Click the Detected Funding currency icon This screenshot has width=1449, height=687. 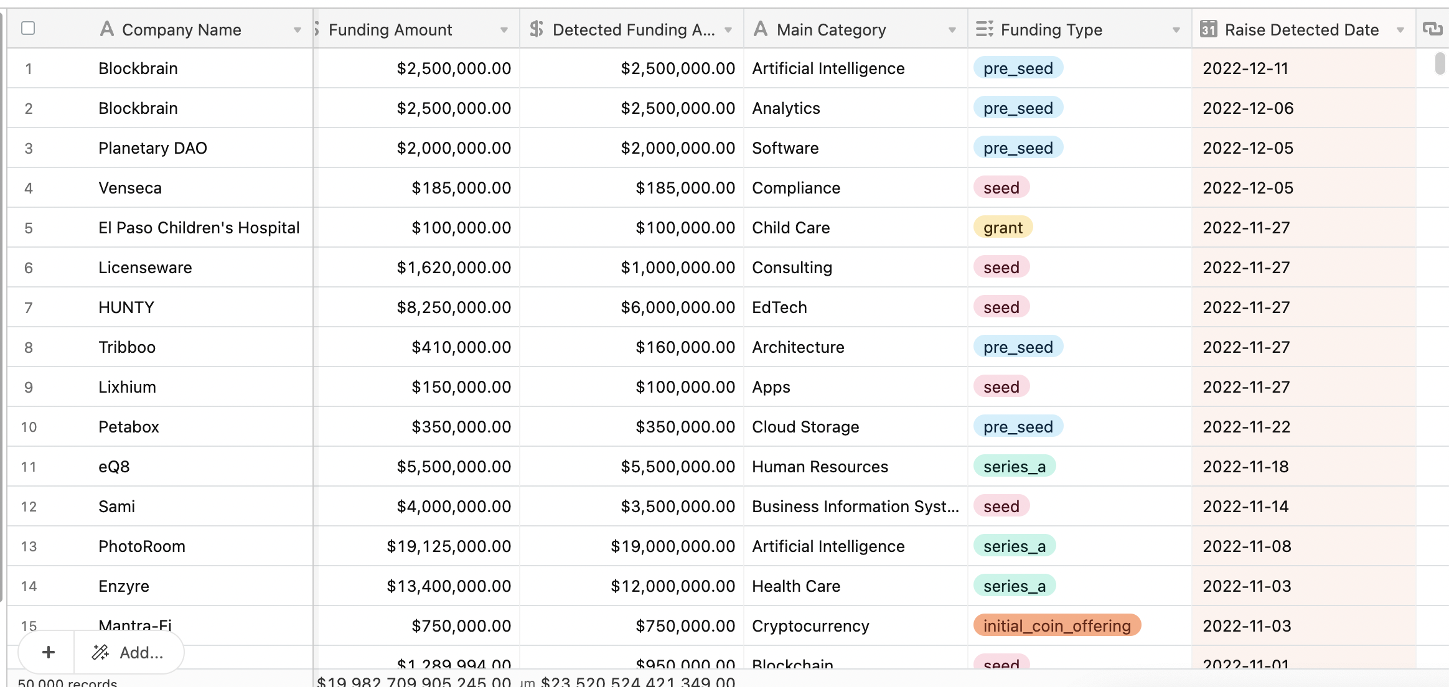coord(537,29)
